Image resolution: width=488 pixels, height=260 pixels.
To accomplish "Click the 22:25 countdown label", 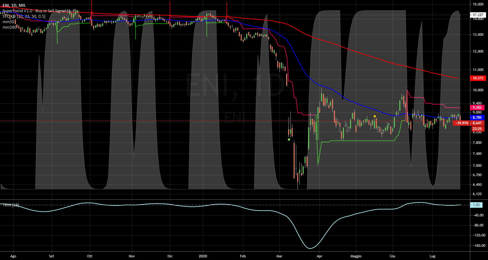I will 478,129.
